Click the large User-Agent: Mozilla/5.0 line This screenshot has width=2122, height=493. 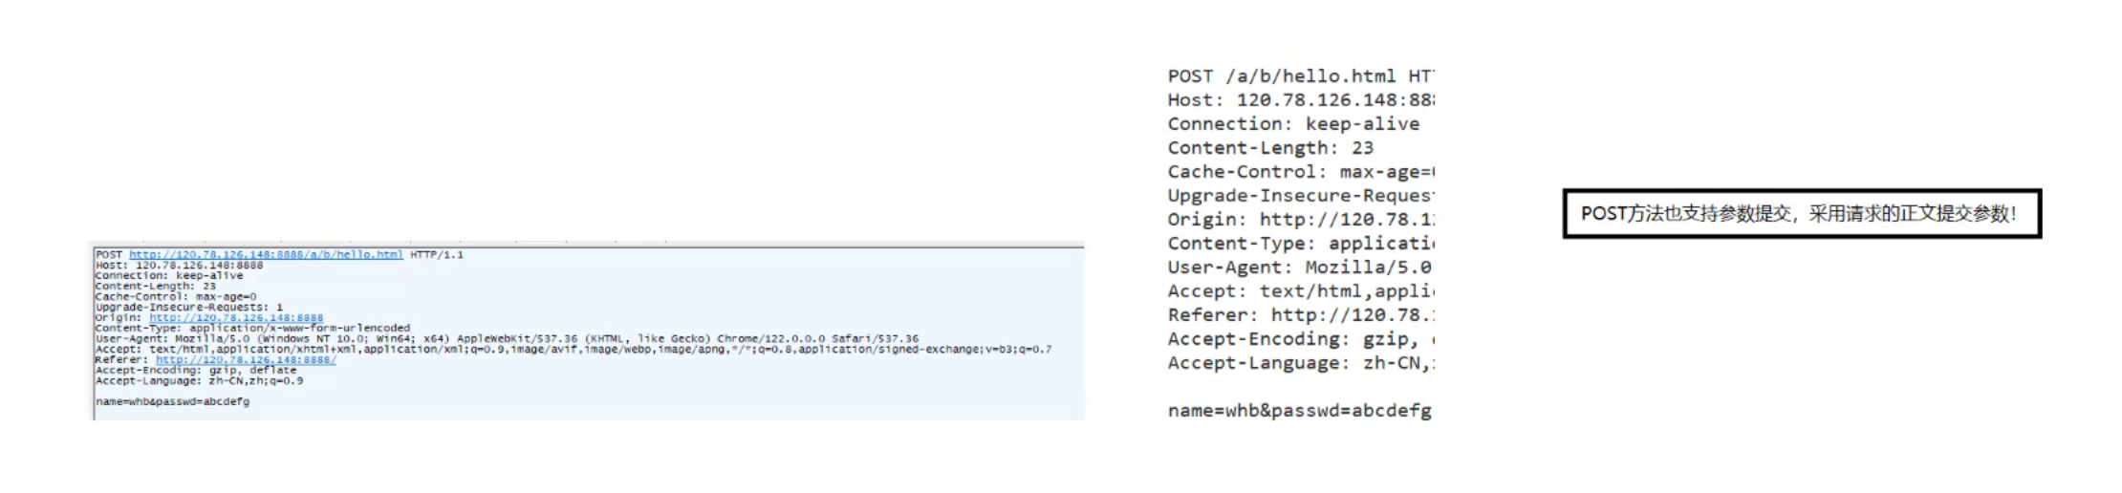click(x=1300, y=268)
